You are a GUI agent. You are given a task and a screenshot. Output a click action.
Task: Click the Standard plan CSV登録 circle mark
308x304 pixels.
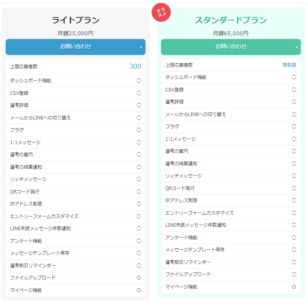click(x=294, y=90)
